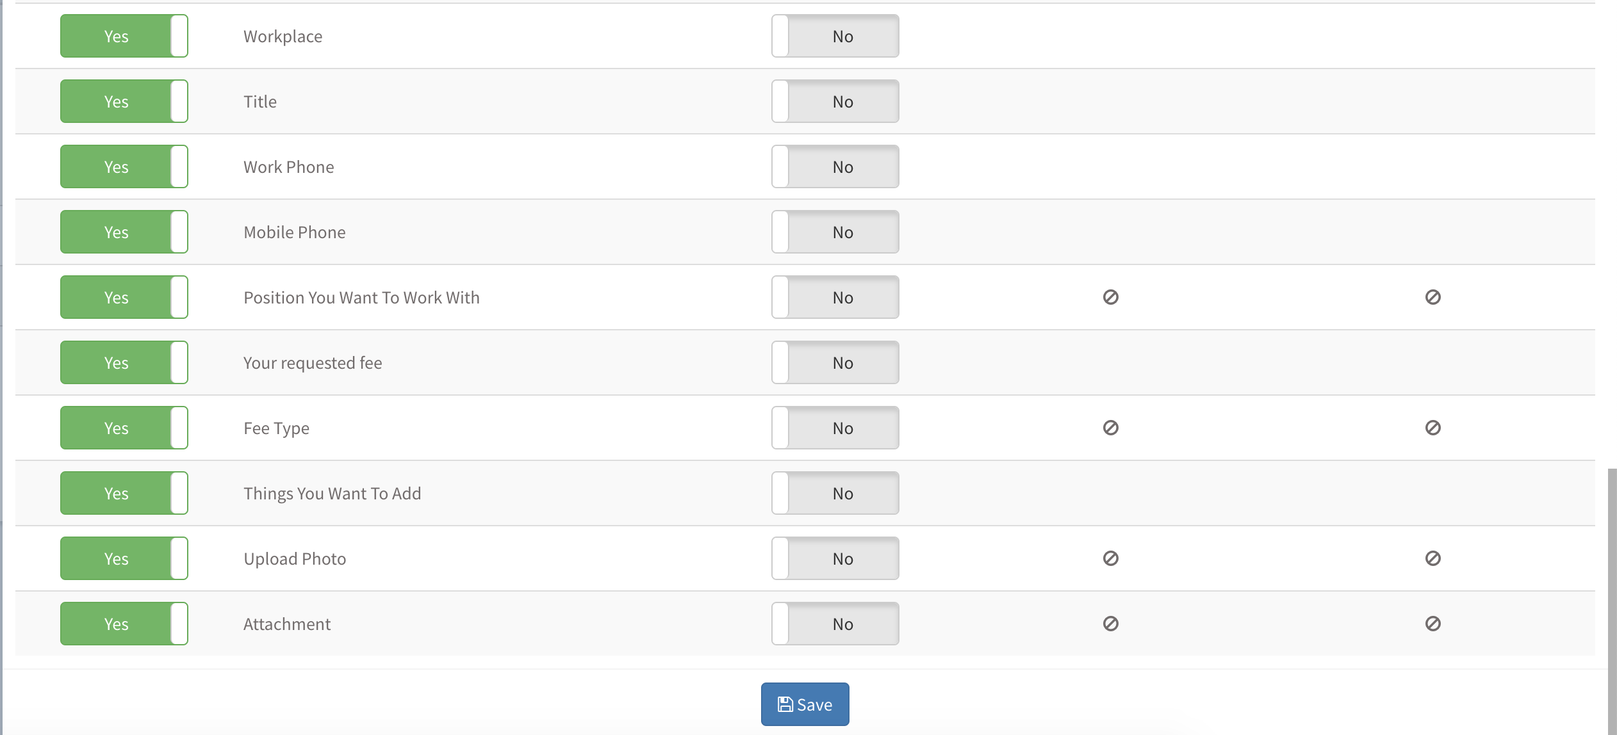The image size is (1617, 735).
Task: Turn off the Yes switch for Things You Want To Add
Action: [124, 493]
